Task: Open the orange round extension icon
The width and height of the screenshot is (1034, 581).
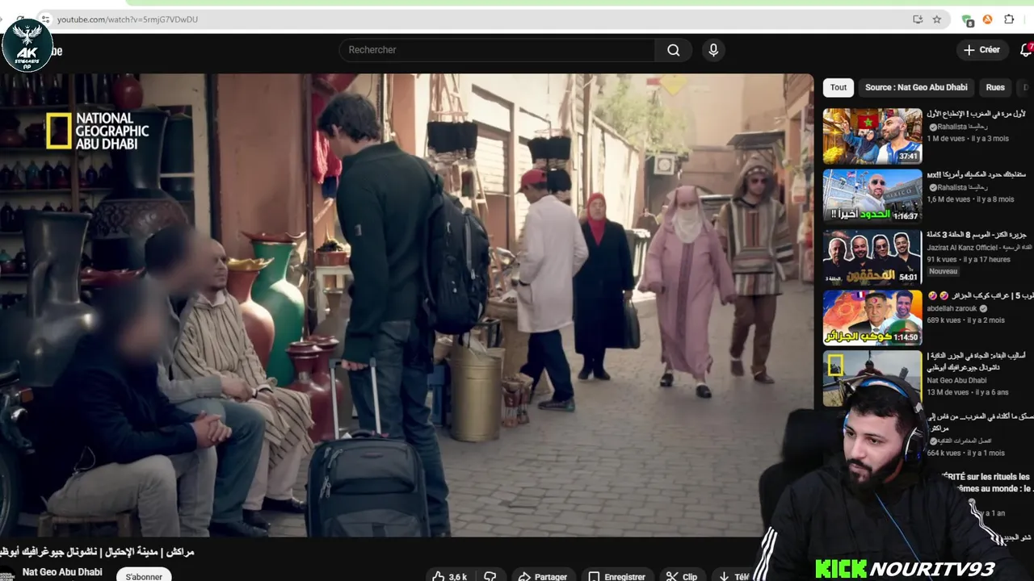Action: pos(987,19)
